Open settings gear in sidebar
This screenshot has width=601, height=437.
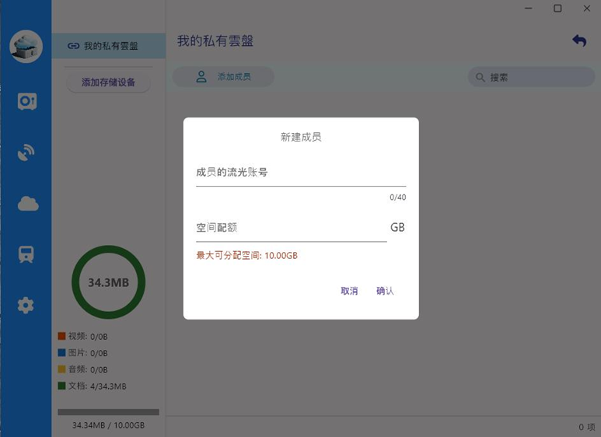26,306
